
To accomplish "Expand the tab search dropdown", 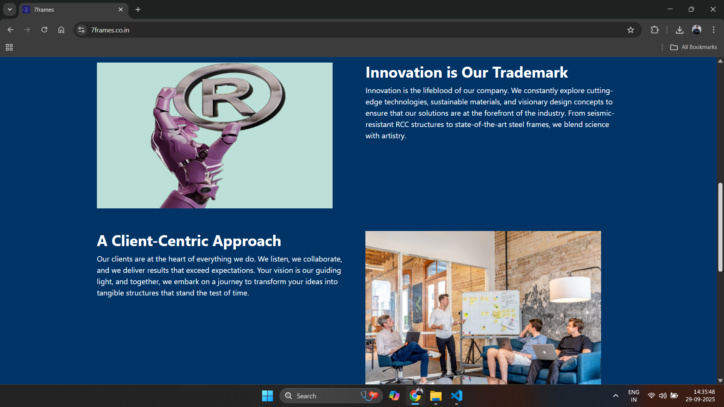I will (10, 9).
